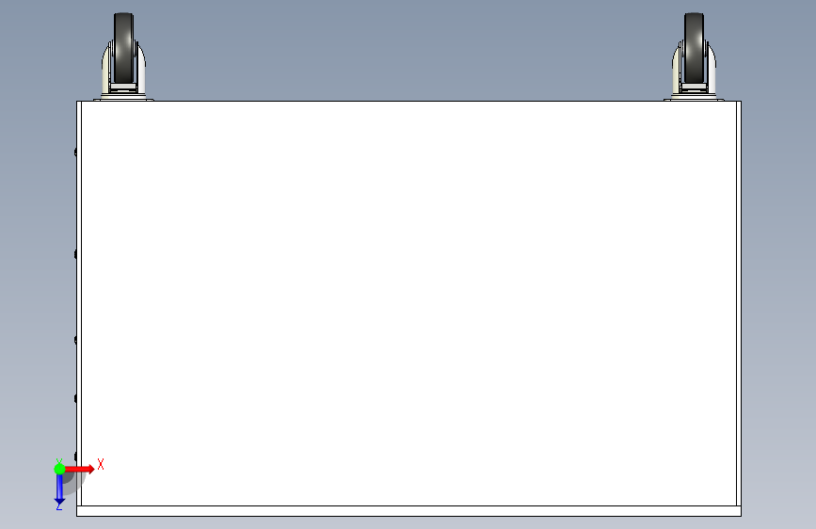Click the topmost bolt on left edge
The height and width of the screenshot is (529, 816).
(75, 152)
